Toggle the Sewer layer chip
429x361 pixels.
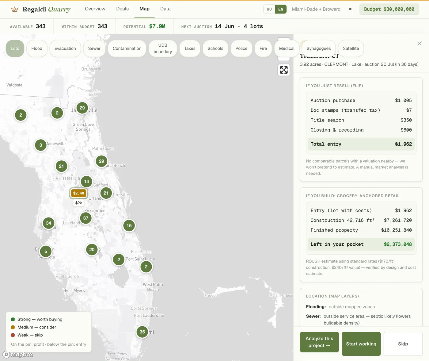pos(94,48)
